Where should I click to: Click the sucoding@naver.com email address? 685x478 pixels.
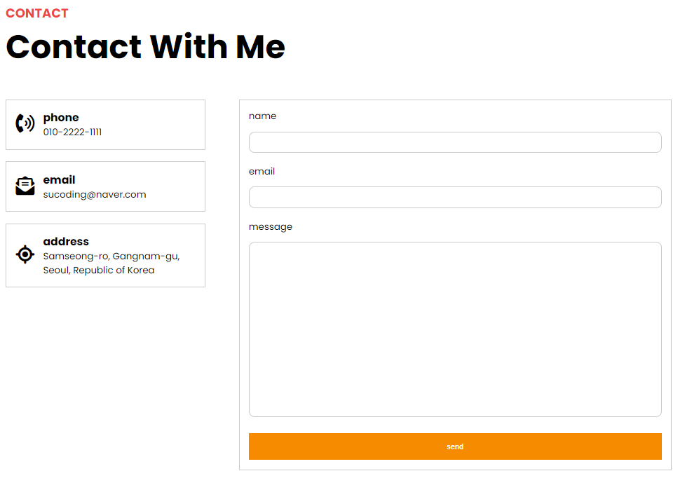pyautogui.click(x=95, y=194)
